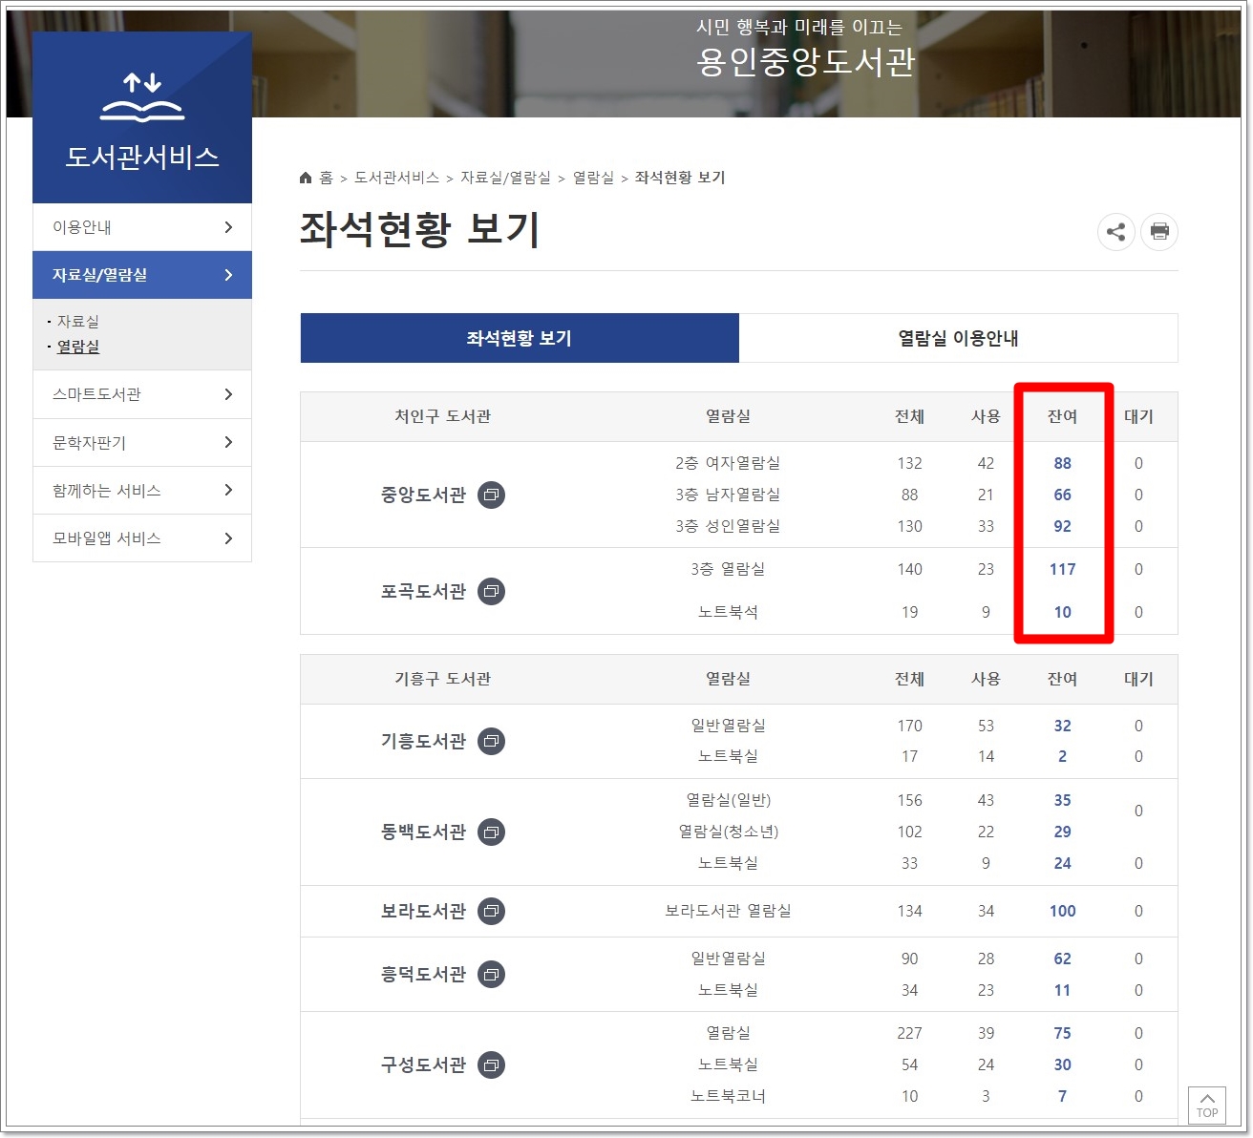Open popup icon next to 기흥도서관
This screenshot has height=1138, width=1253.
[x=491, y=741]
